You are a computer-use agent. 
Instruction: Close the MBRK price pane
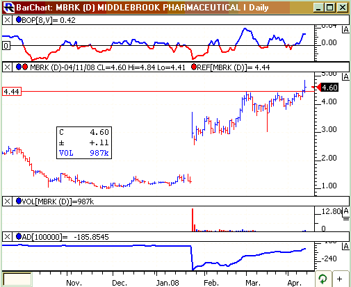point(7,67)
